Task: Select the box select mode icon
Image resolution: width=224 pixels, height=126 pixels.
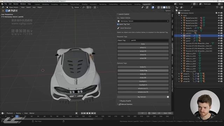Action: coord(7,11)
